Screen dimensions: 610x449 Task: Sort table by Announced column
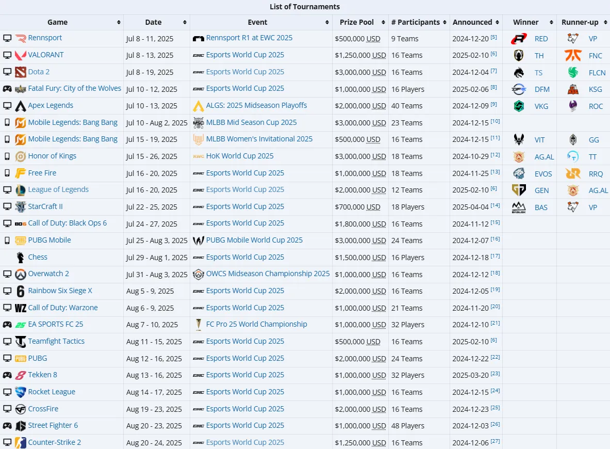coord(497,23)
